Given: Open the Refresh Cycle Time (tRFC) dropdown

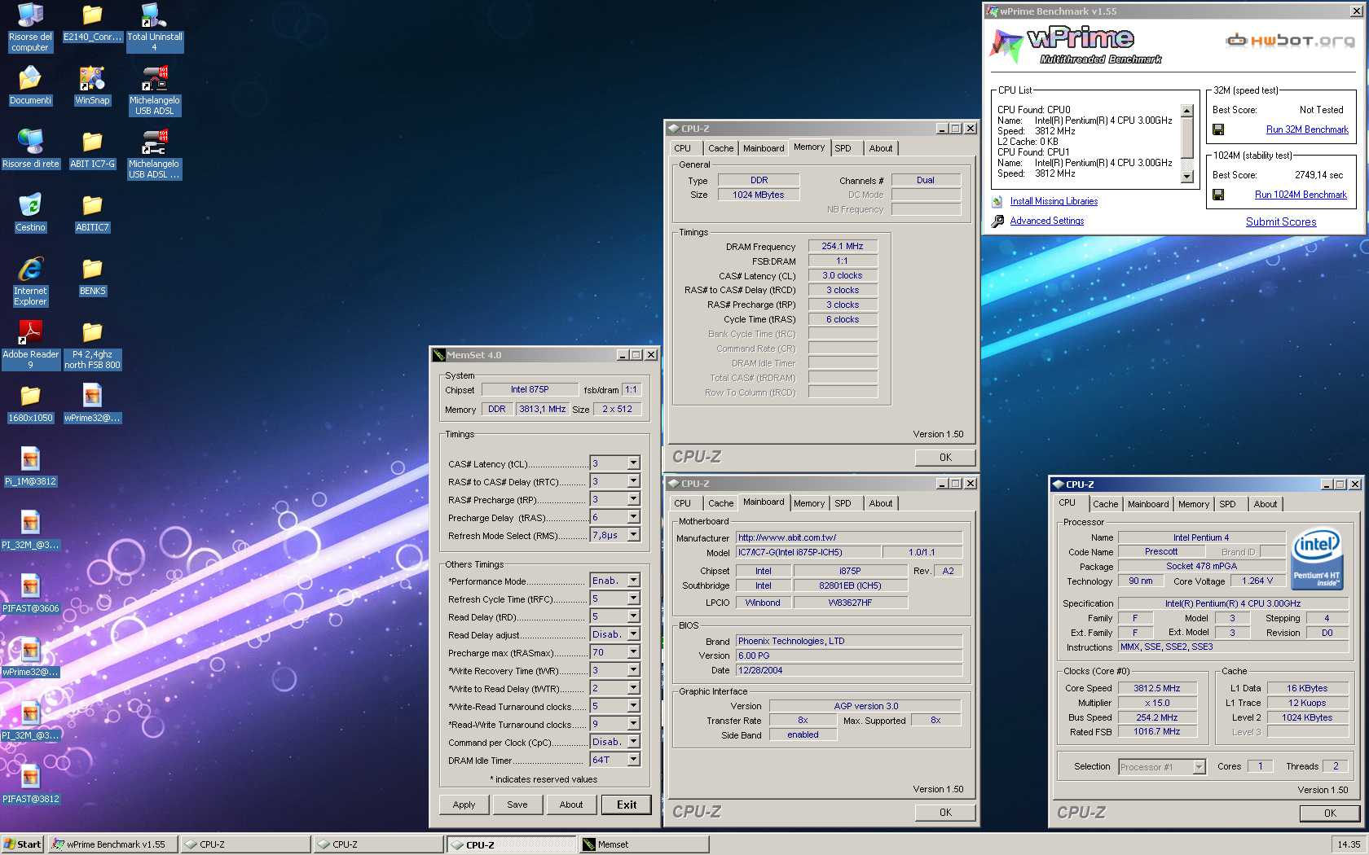Looking at the screenshot, I should pyautogui.click(x=633, y=598).
